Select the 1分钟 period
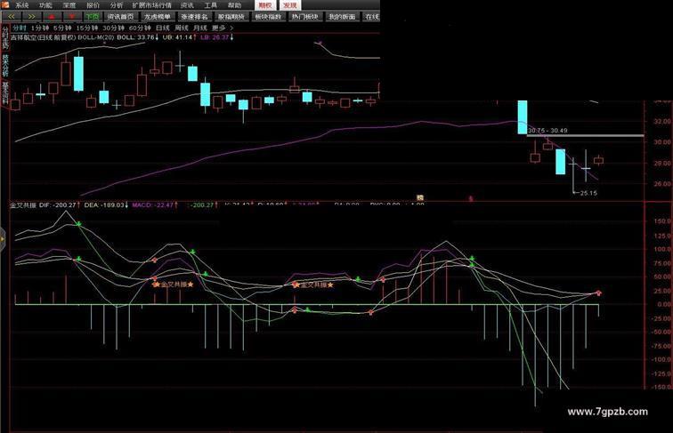The width and height of the screenshot is (673, 433). (40, 28)
